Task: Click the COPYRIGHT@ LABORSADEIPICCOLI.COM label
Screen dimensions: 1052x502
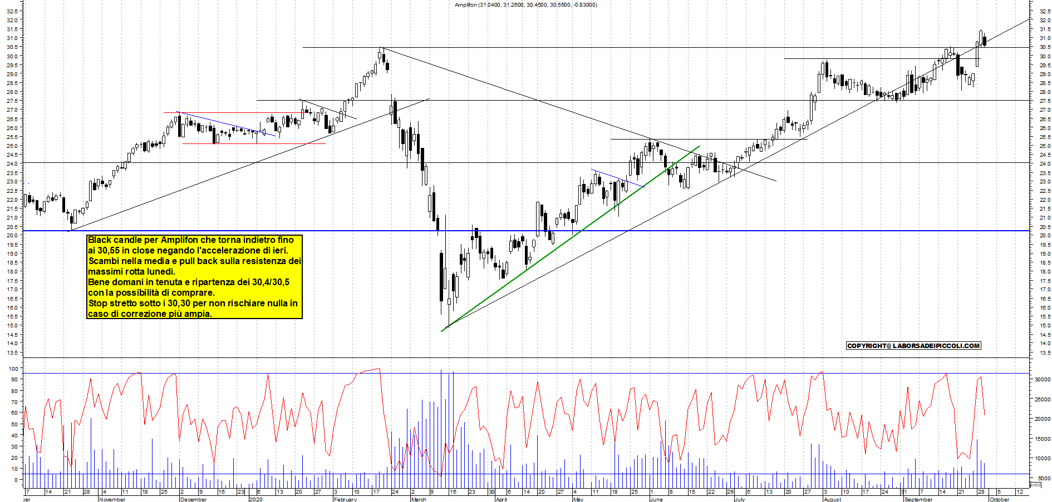Action: (913, 346)
